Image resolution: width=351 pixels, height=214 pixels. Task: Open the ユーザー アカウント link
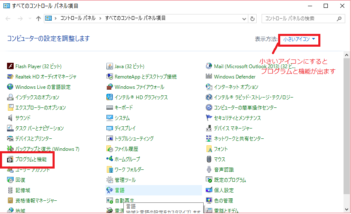(x=32, y=169)
